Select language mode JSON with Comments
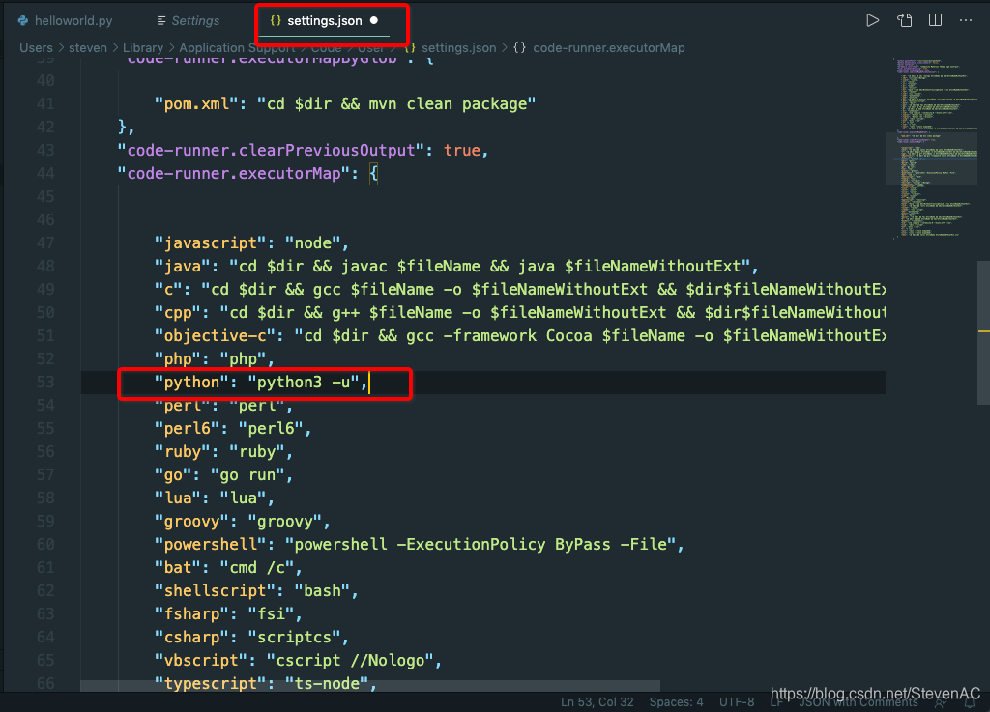990x712 pixels. click(859, 702)
